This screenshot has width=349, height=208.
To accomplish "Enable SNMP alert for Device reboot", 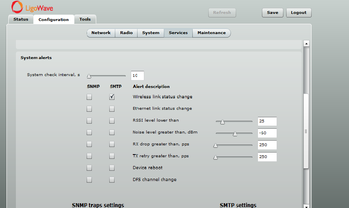I will click(x=89, y=168).
